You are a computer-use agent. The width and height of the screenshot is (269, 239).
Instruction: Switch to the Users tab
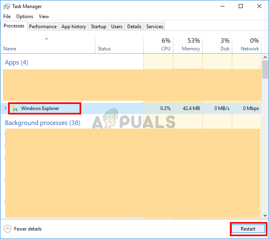(x=117, y=27)
